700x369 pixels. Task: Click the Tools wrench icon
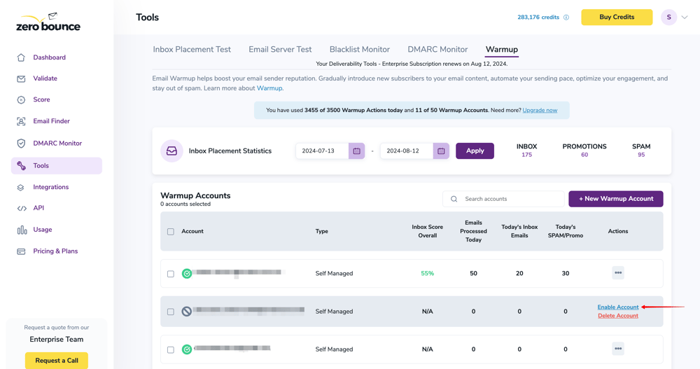coord(21,166)
